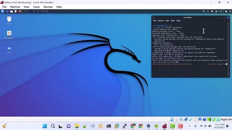Launch the text editor from Kali panel

tap(16, 11)
